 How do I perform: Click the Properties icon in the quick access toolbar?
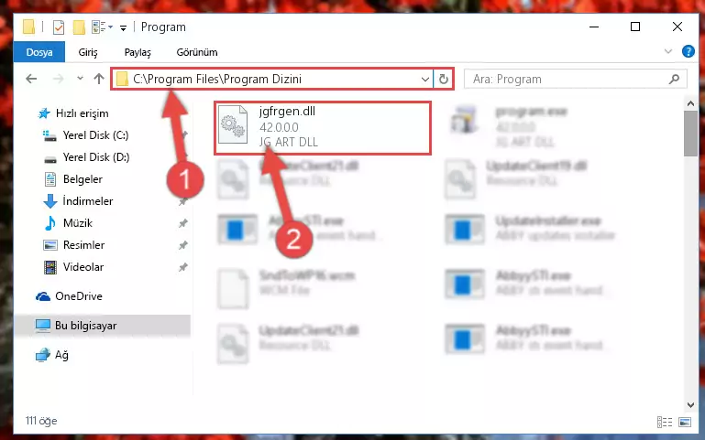point(59,27)
